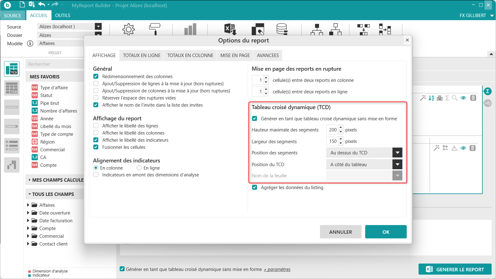Click the OK button

coord(386,232)
